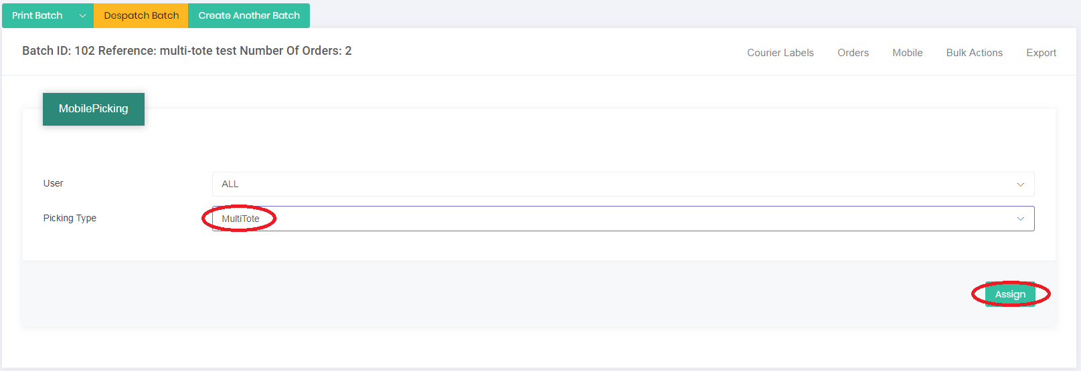Click the Print Batch button
The image size is (1081, 371).
[37, 15]
